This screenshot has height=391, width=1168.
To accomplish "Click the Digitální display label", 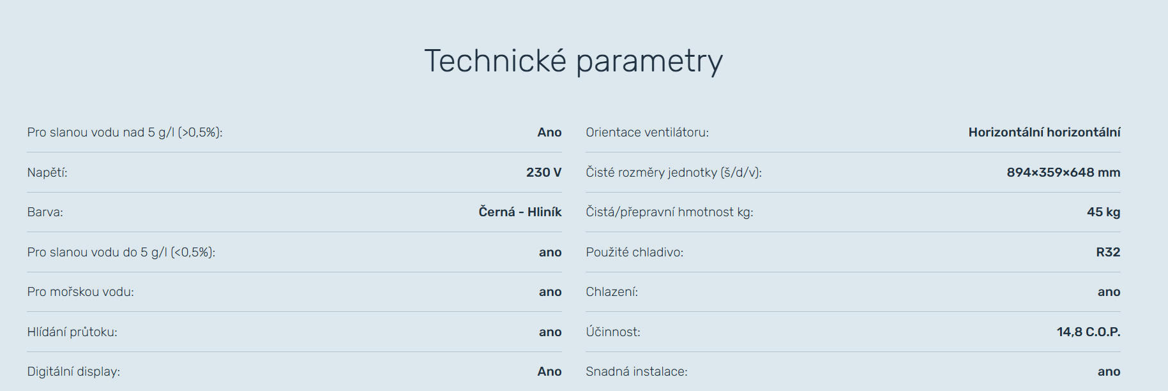I will (73, 372).
